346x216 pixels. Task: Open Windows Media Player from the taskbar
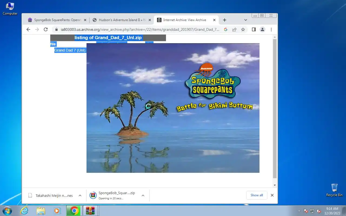[57, 211]
